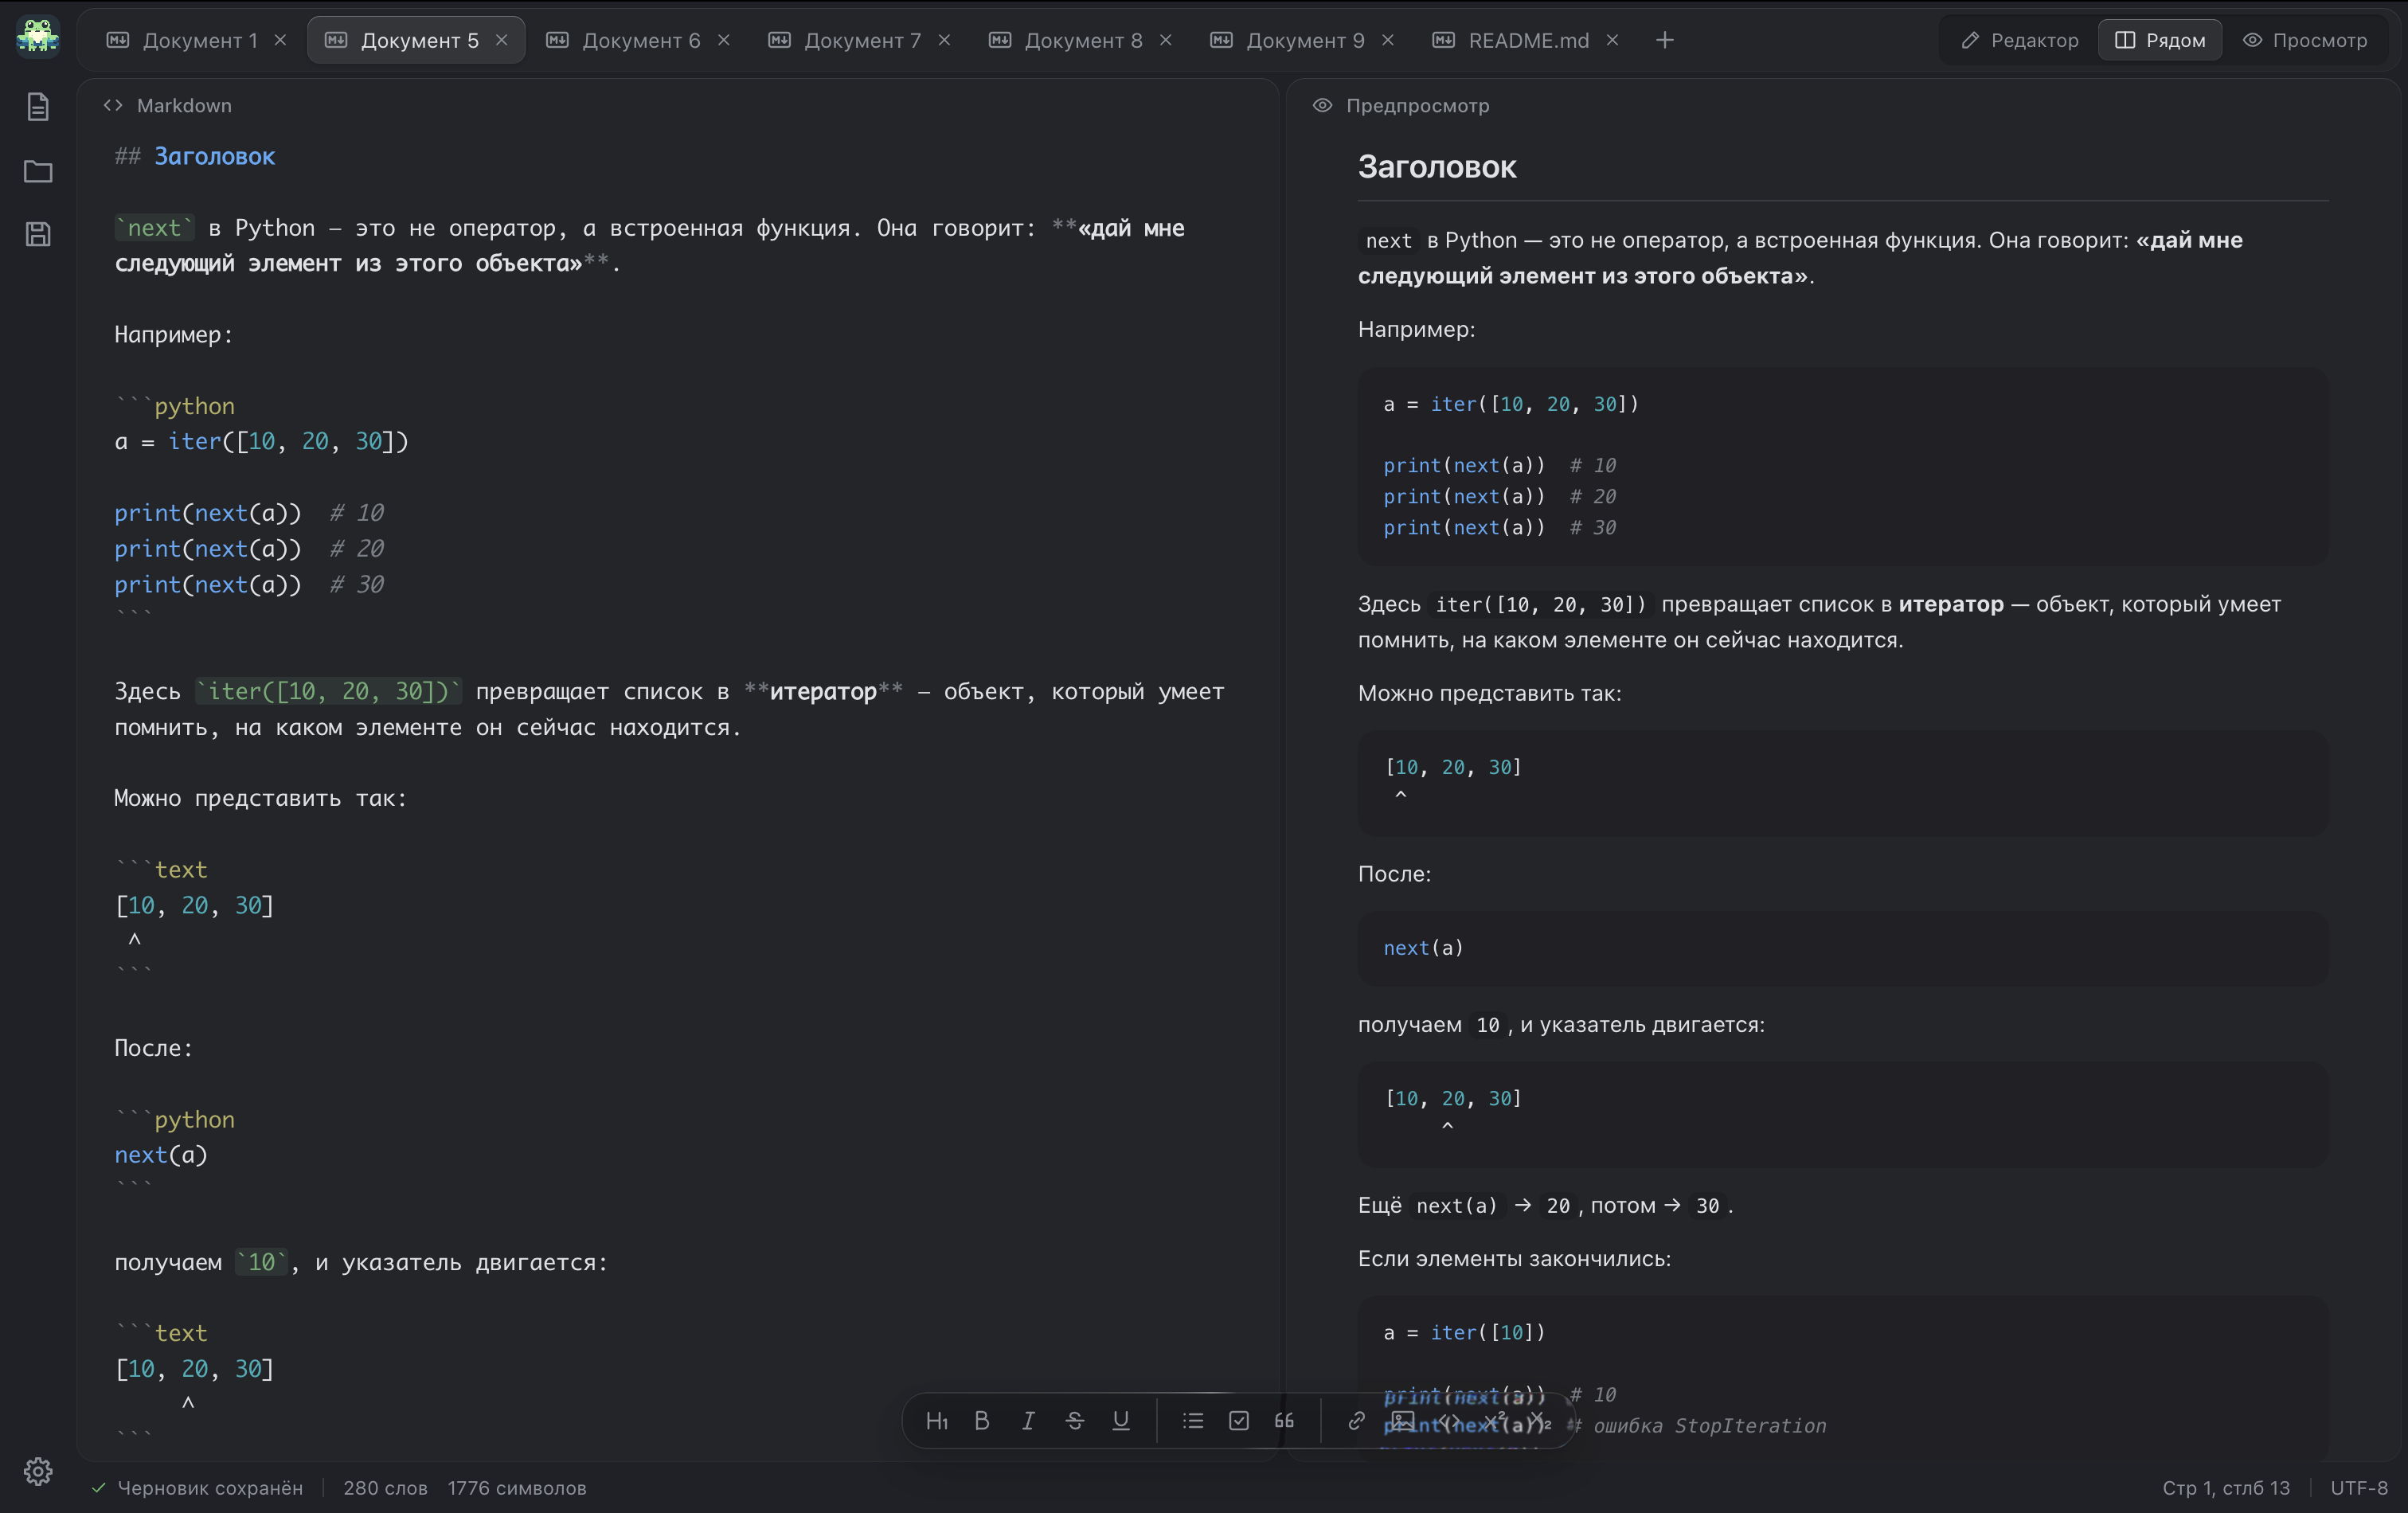Apply superscript formatting from toolbar
This screenshot has width=2408, height=1513.
tap(1495, 1421)
